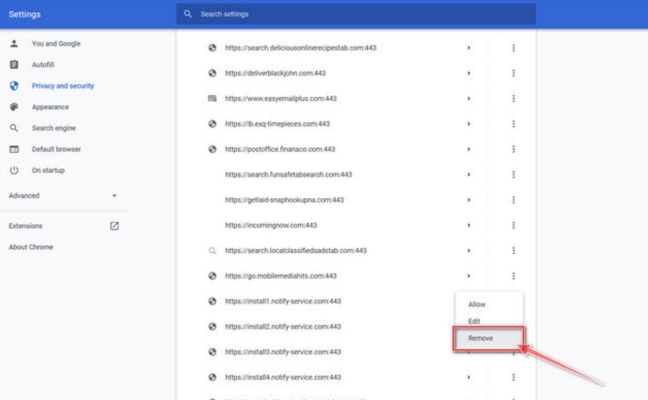Open On startup settings
The height and width of the screenshot is (400, 648).
point(48,170)
